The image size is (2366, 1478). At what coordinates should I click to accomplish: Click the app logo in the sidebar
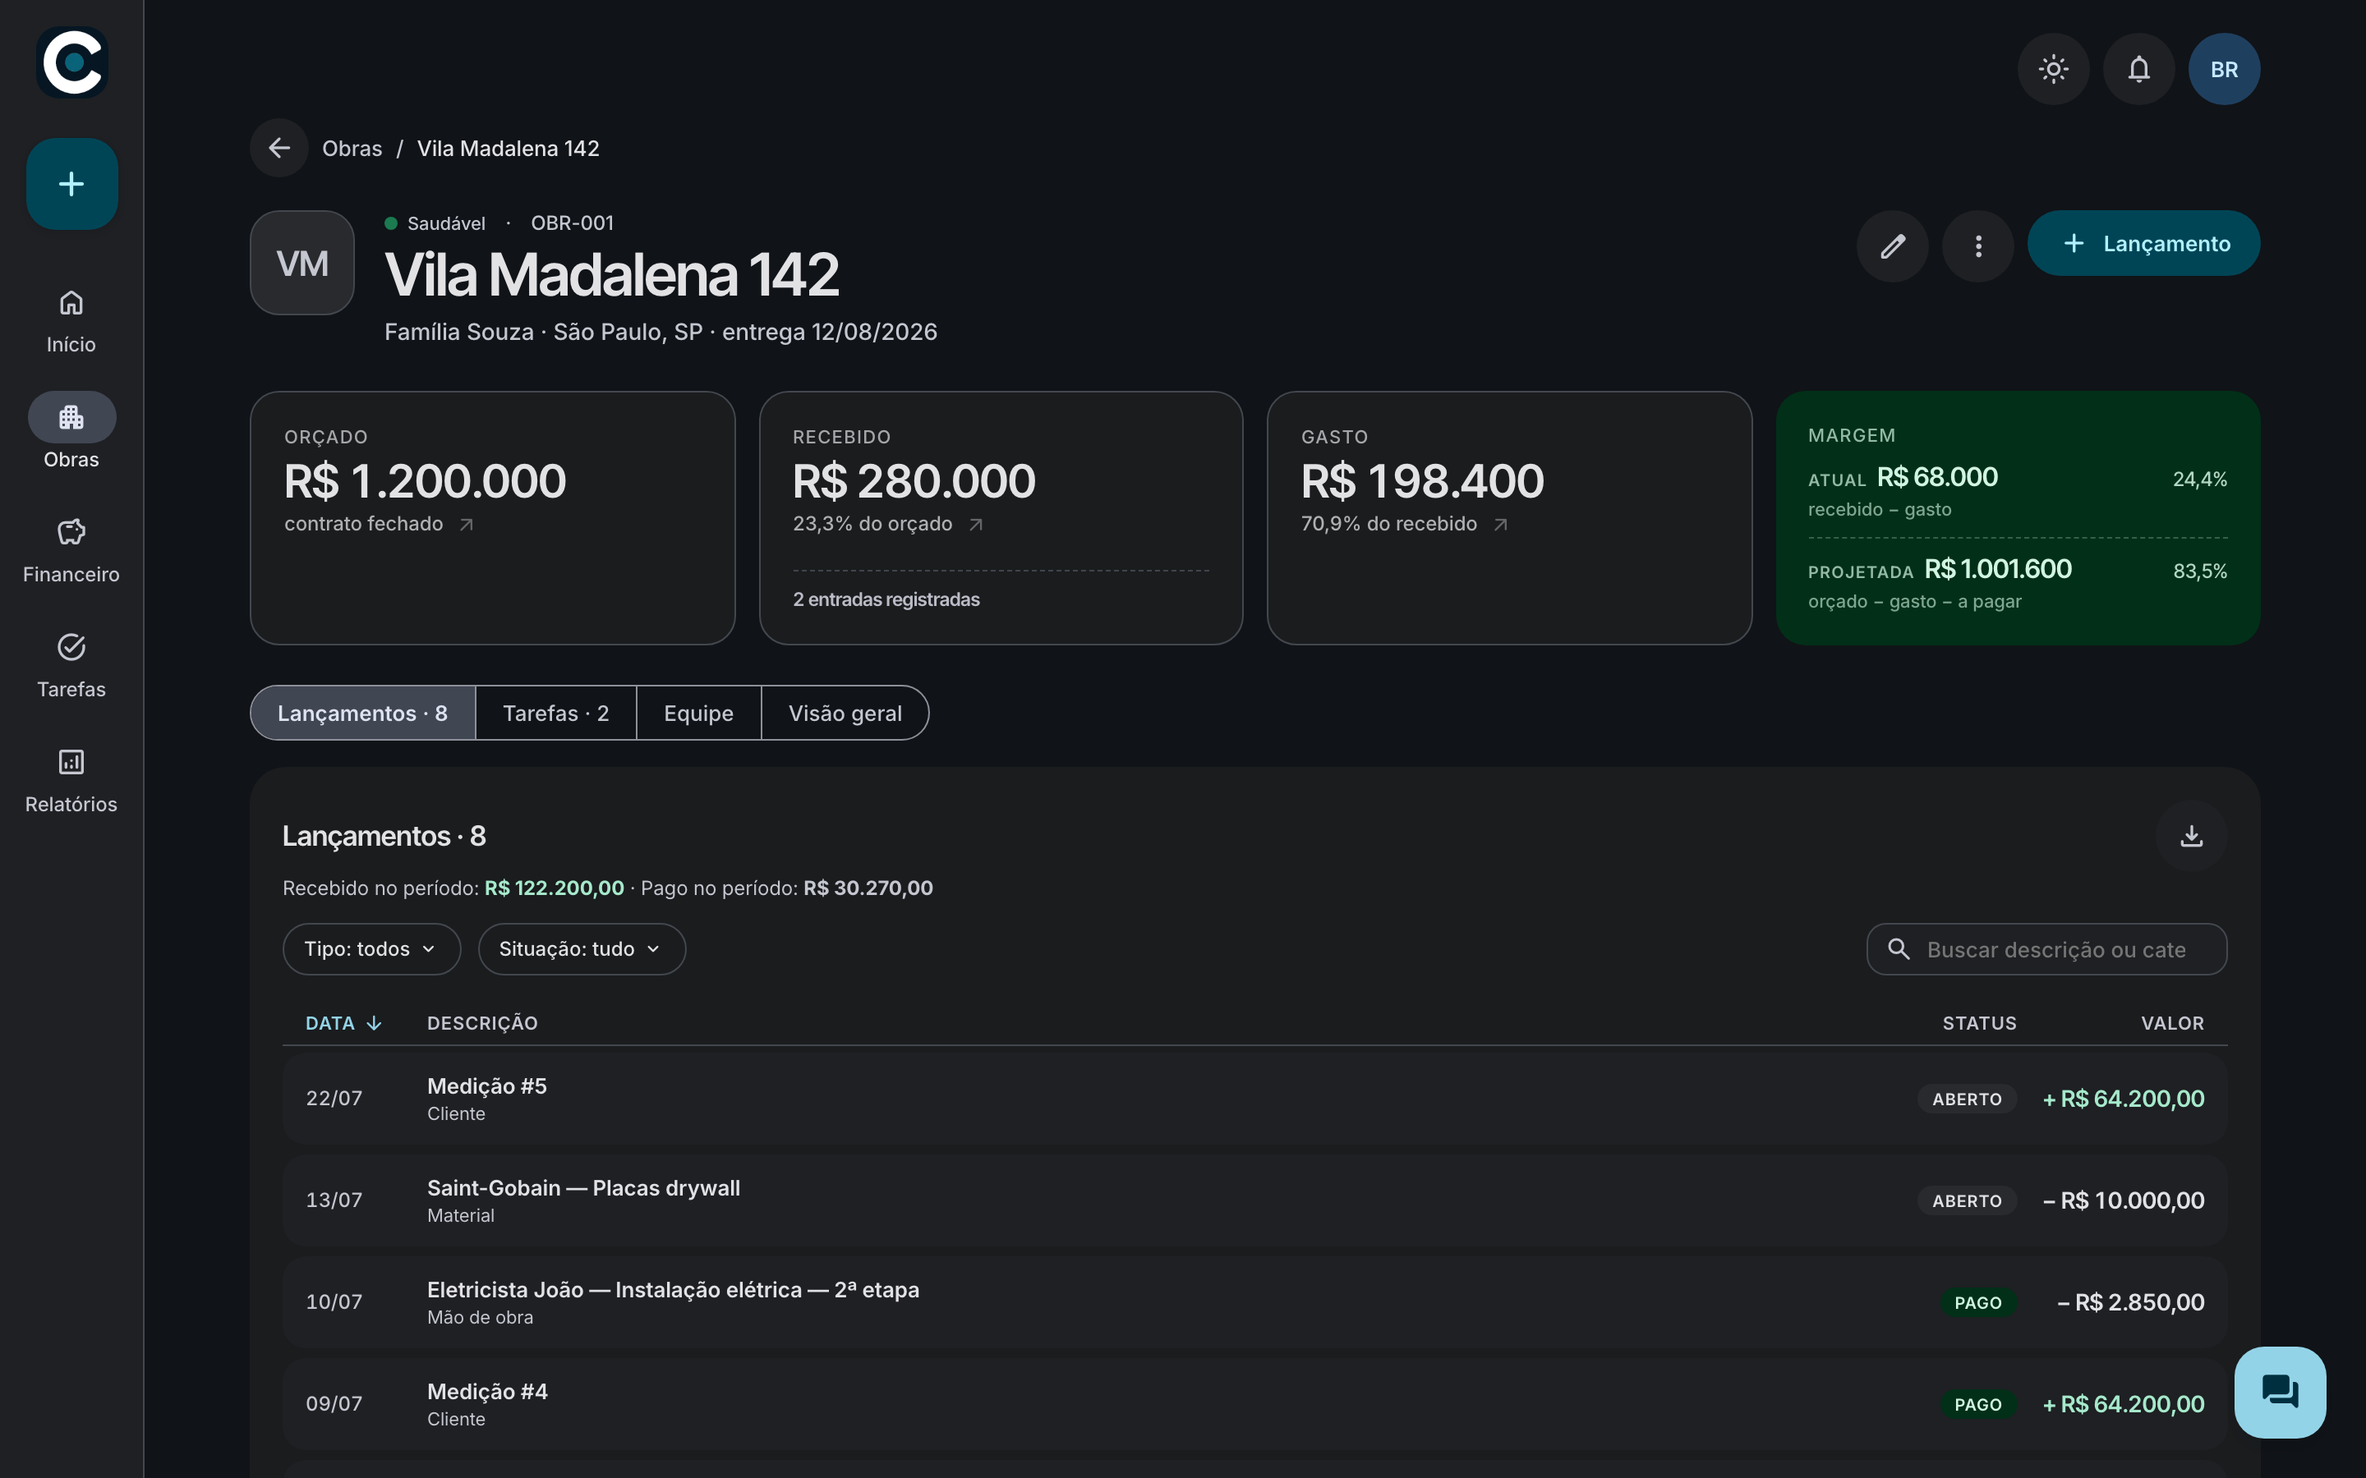tap(71, 62)
